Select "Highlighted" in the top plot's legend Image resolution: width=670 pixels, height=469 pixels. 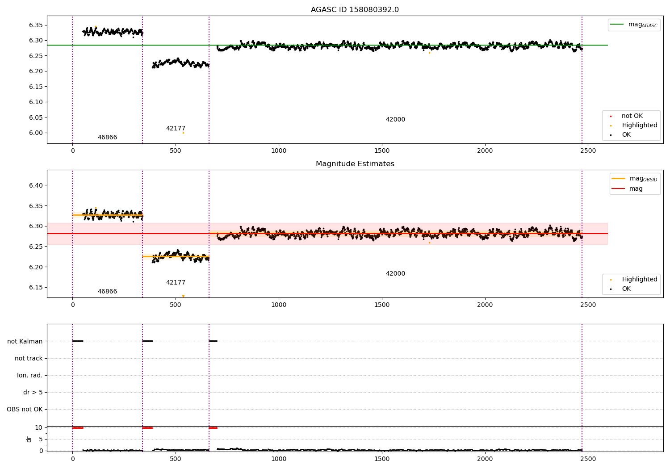pyautogui.click(x=640, y=126)
